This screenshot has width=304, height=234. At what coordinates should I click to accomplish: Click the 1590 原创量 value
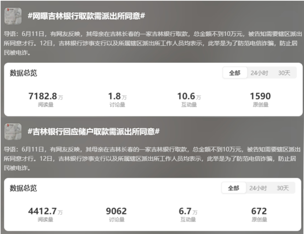261,96
